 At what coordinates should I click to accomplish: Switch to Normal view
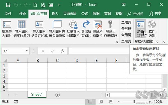point(90,101)
